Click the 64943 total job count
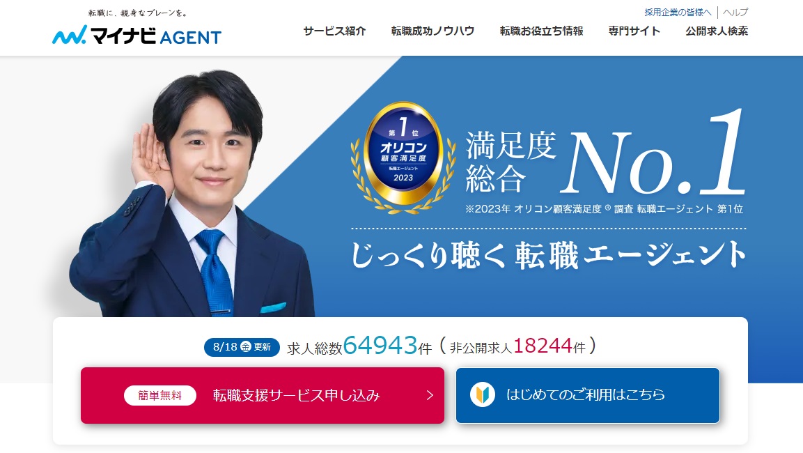The width and height of the screenshot is (803, 453). (x=380, y=346)
